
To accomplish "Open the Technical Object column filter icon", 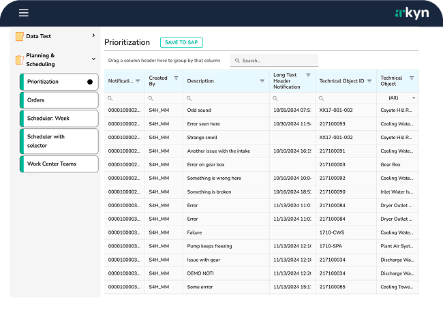I will pyautogui.click(x=412, y=78).
